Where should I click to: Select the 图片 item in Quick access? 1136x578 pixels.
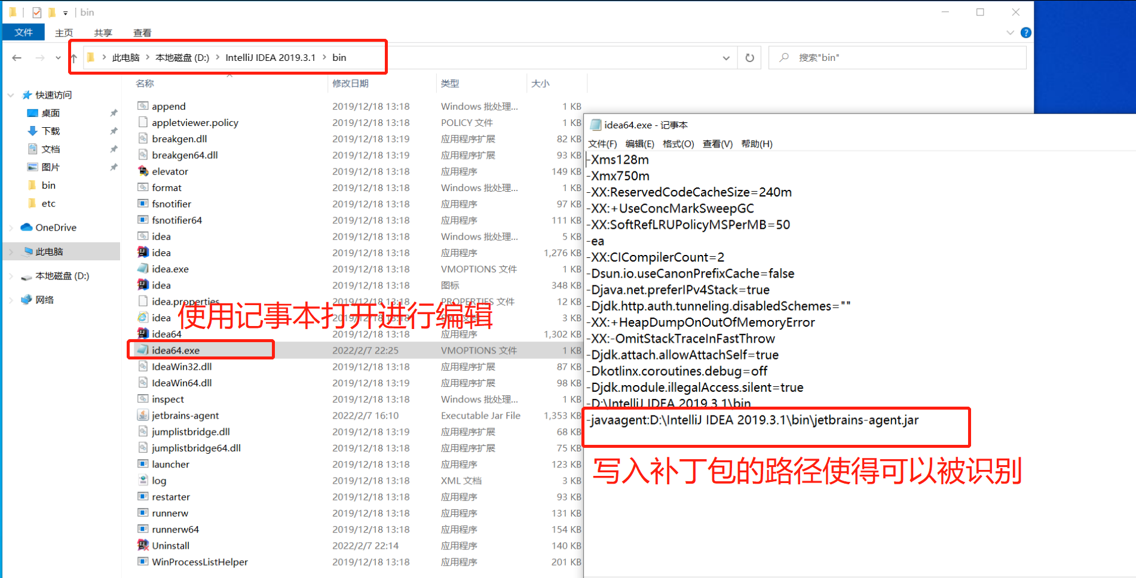50,167
